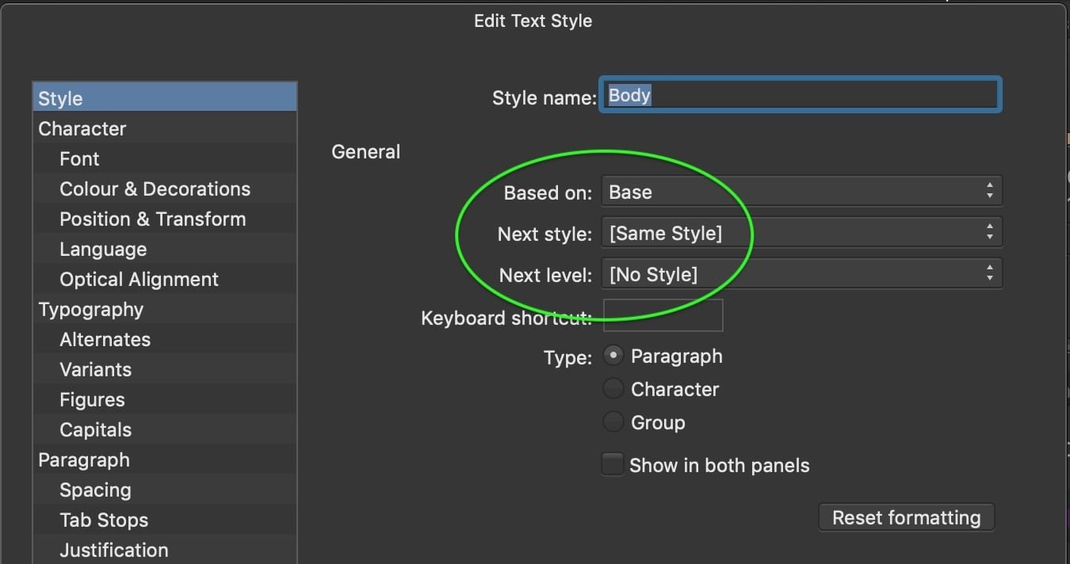Change the Next style selection
1070x564 pixels.
(x=801, y=232)
